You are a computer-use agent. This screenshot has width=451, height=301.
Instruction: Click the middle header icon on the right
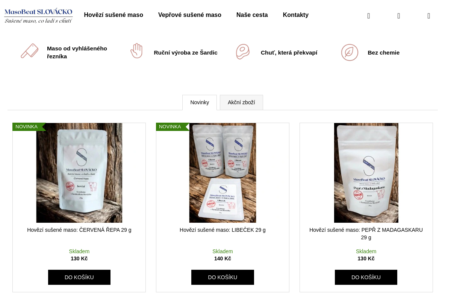399,16
